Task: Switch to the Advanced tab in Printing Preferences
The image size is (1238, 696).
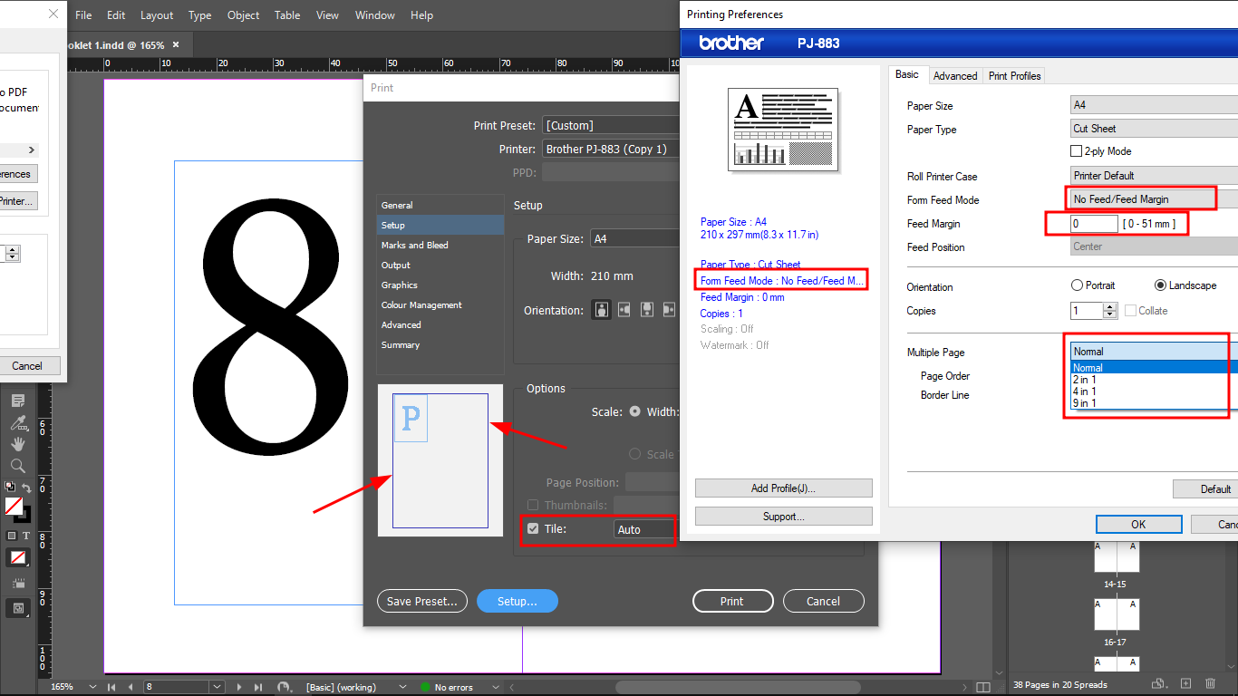Action: (955, 75)
